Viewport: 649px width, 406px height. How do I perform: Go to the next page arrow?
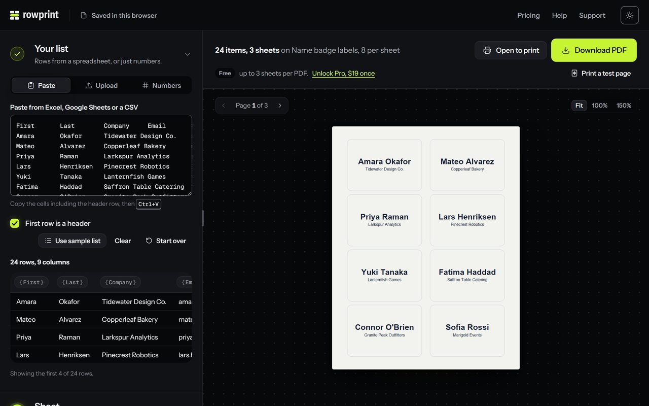pyautogui.click(x=280, y=106)
